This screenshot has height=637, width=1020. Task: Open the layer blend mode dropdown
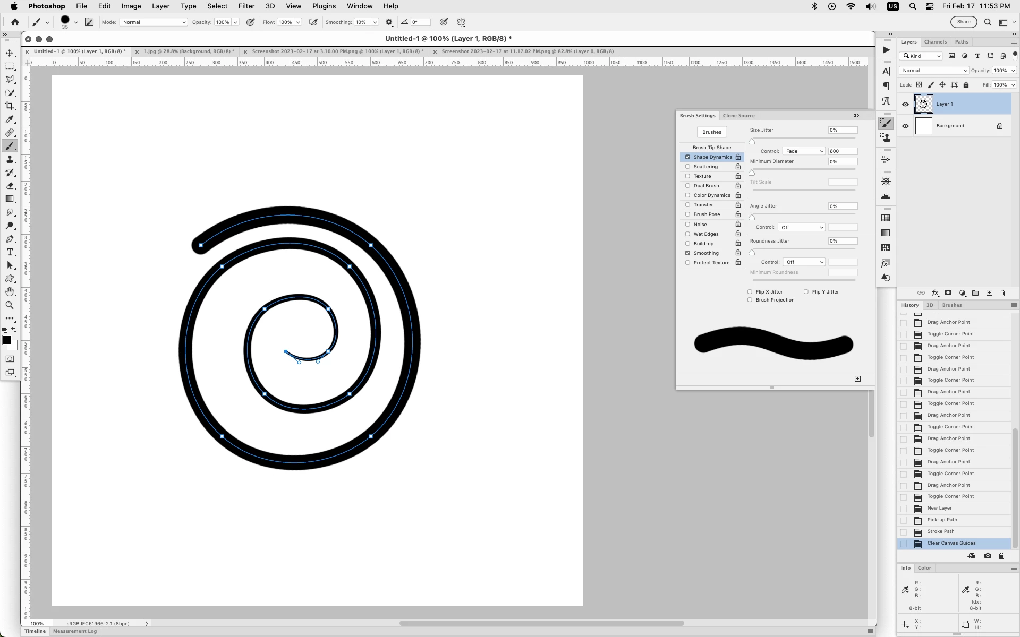934,71
